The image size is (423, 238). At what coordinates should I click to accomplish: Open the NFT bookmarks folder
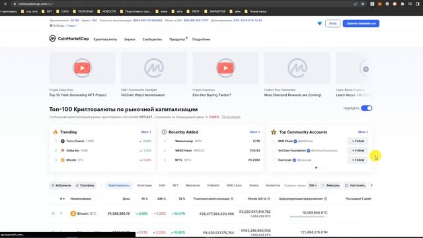click(47, 12)
